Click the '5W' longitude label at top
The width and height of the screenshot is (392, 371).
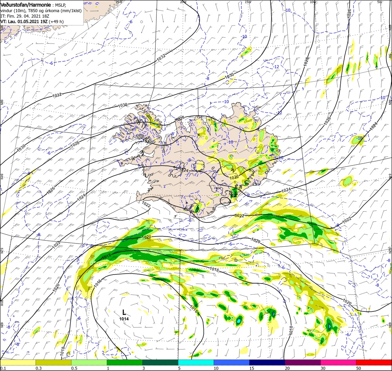(x=379, y=2)
